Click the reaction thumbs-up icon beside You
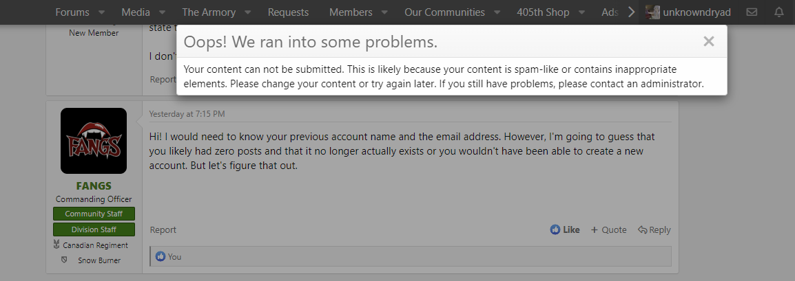795x281 pixels. 161,256
